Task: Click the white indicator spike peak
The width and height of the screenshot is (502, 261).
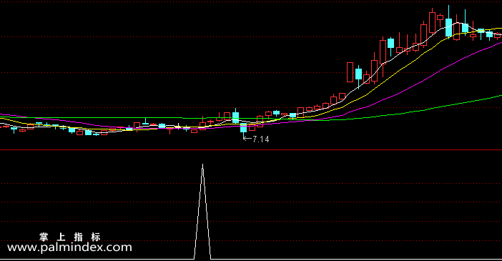Action: point(202,165)
